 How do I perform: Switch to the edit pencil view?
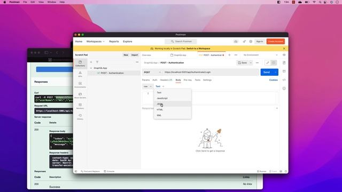[268, 63]
